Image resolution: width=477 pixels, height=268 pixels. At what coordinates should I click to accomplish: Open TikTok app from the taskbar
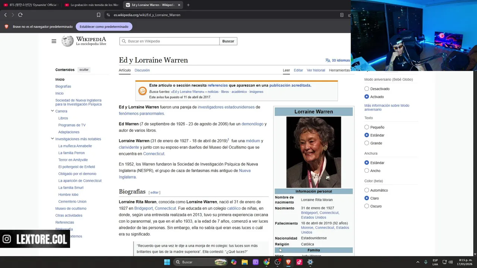pyautogui.click(x=299, y=262)
